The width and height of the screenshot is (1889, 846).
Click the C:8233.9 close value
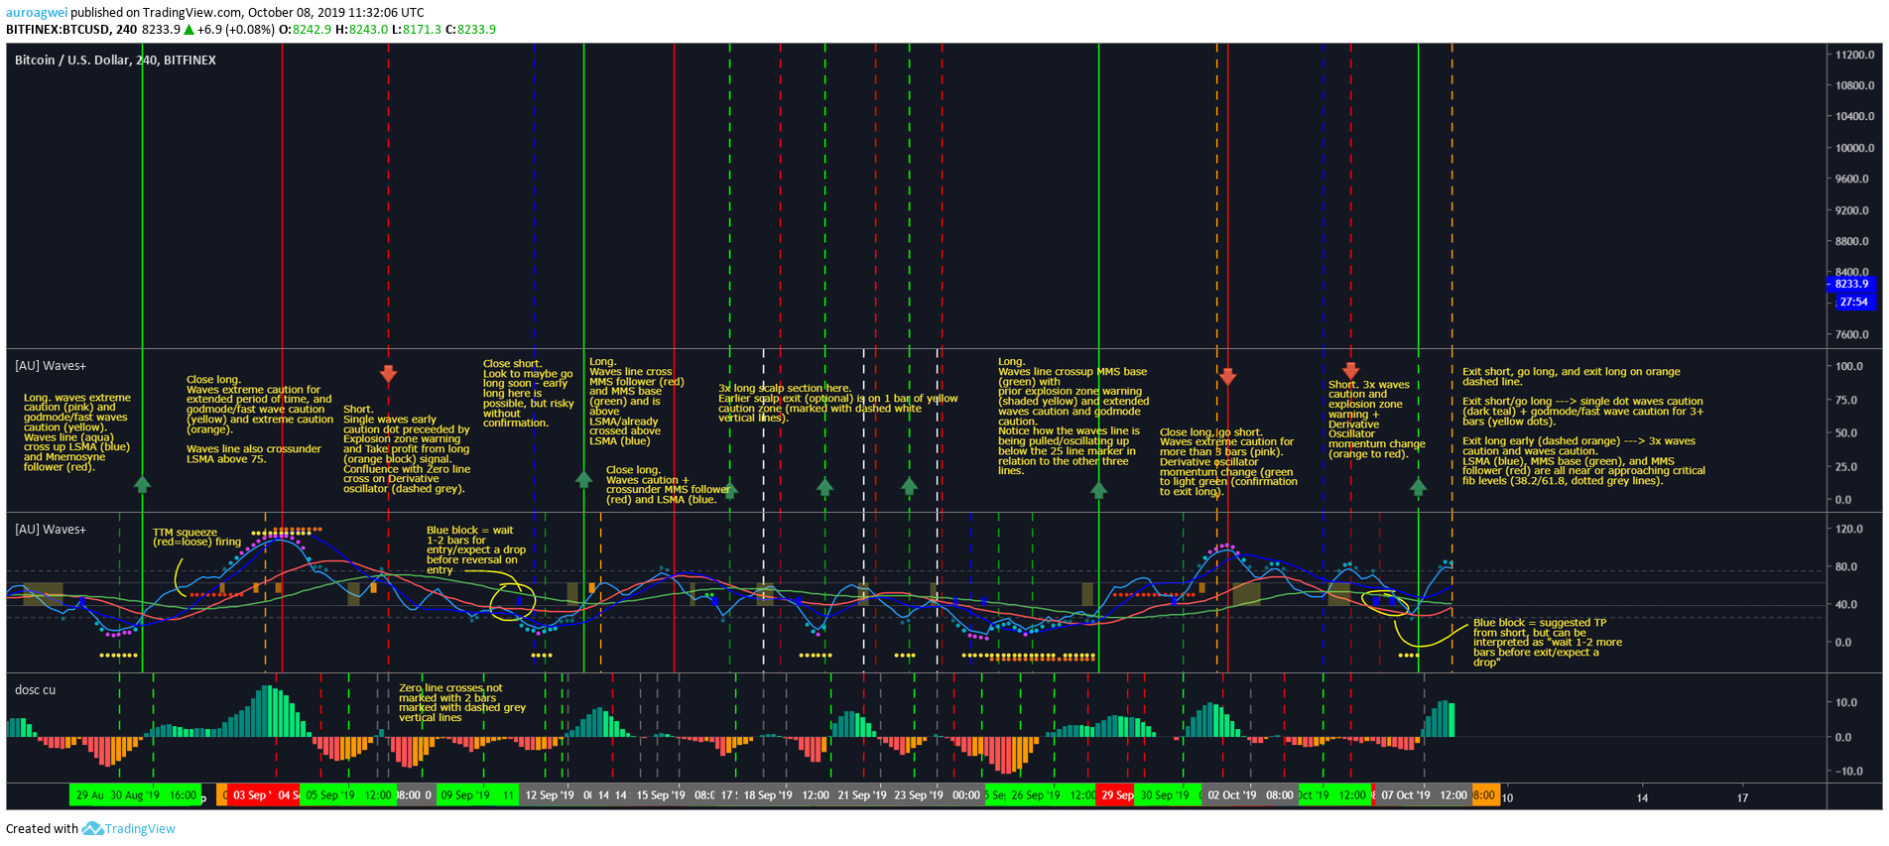470,30
